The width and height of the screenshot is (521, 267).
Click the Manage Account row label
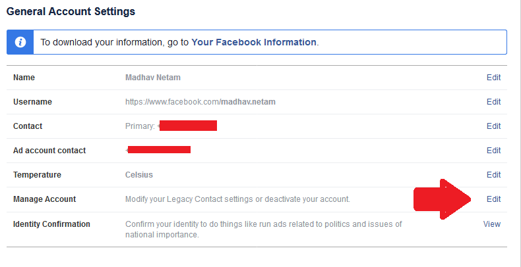(44, 199)
